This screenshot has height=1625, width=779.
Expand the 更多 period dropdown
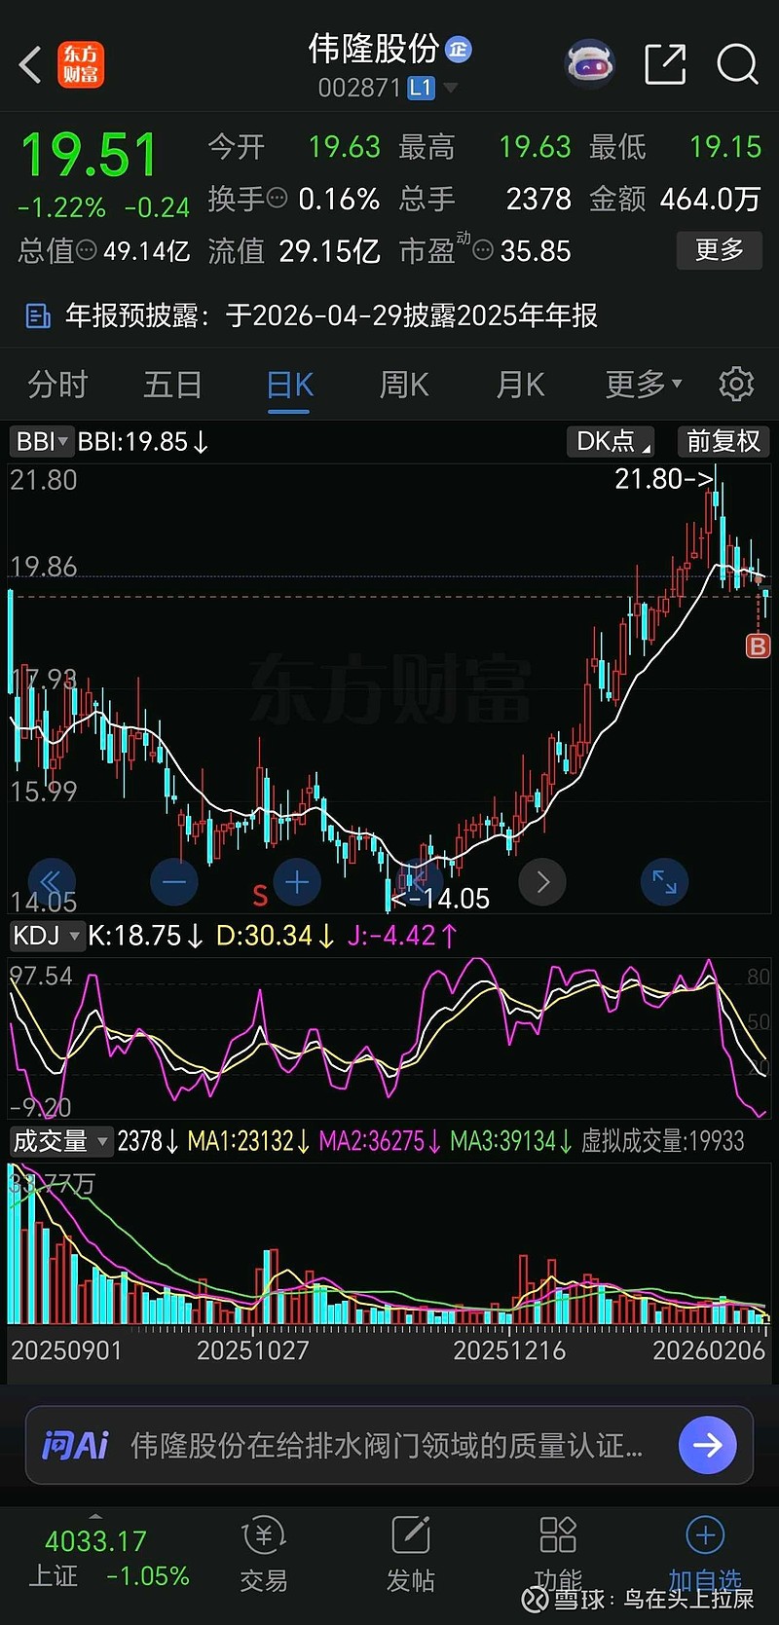tap(644, 385)
